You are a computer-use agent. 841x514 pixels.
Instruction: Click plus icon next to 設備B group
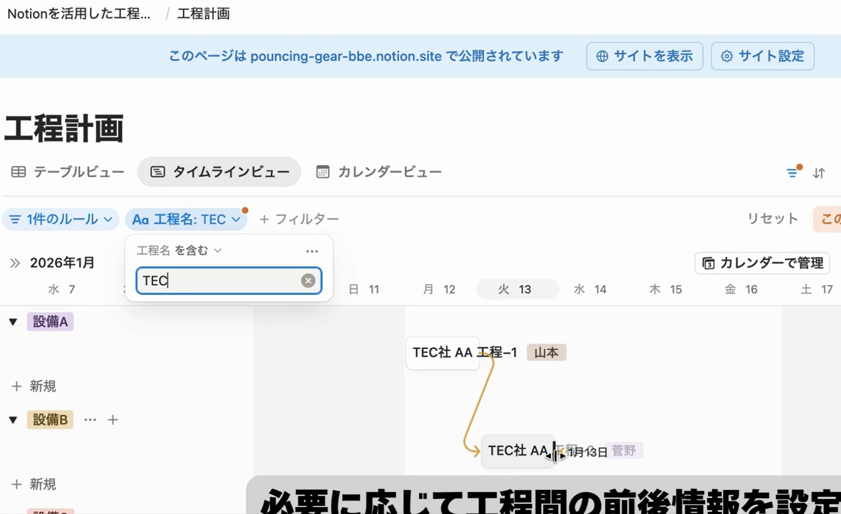(x=113, y=420)
